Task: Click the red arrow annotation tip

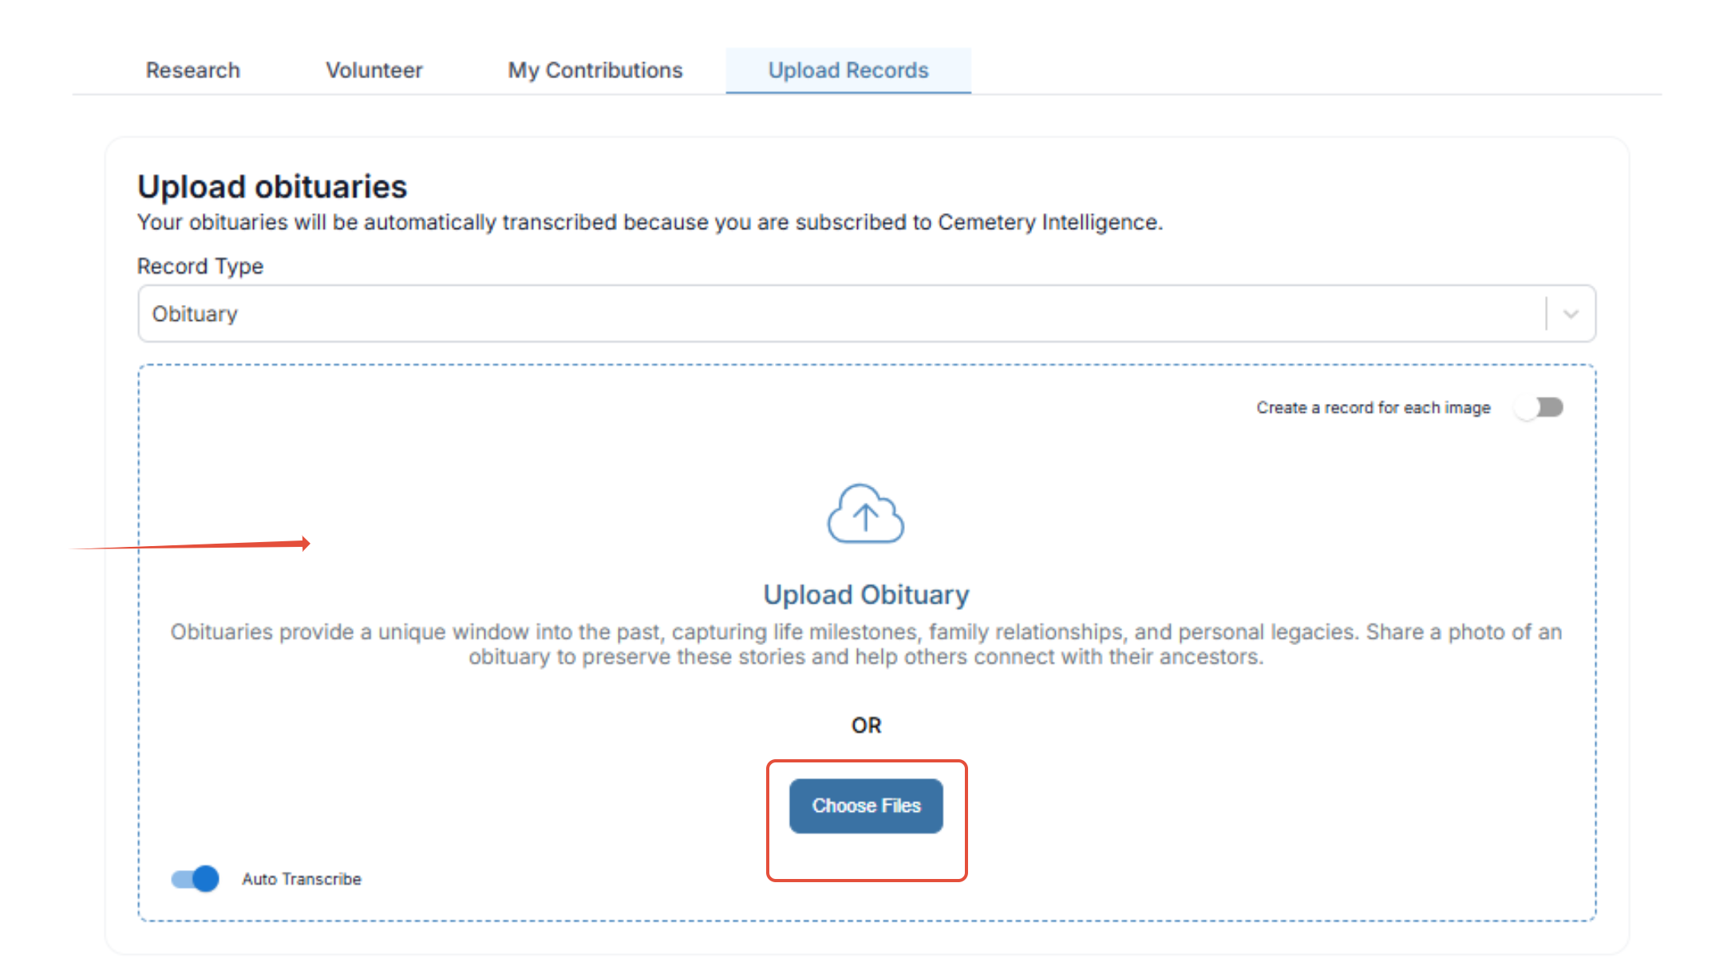Action: (306, 544)
